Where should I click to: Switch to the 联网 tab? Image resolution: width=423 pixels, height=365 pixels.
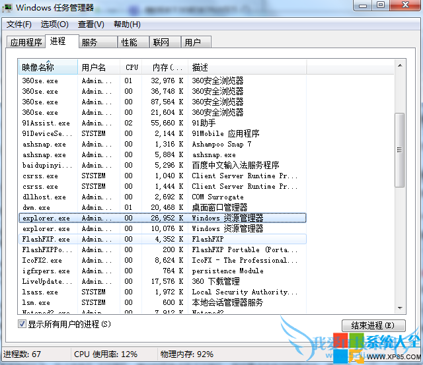point(165,42)
